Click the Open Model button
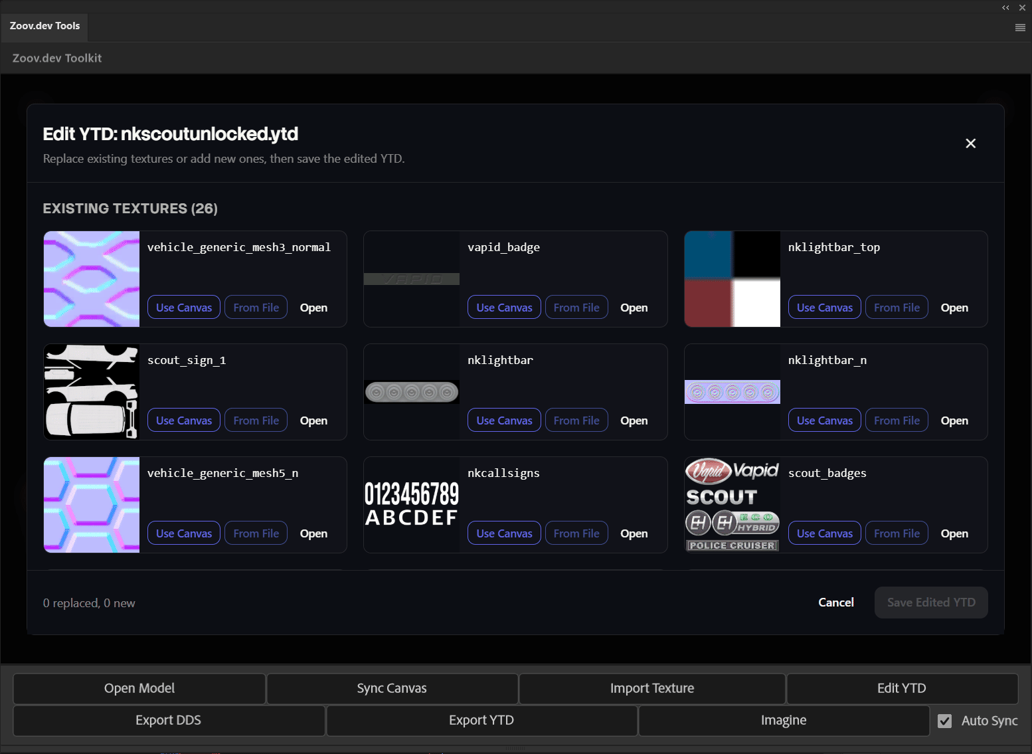The image size is (1032, 754). click(139, 688)
